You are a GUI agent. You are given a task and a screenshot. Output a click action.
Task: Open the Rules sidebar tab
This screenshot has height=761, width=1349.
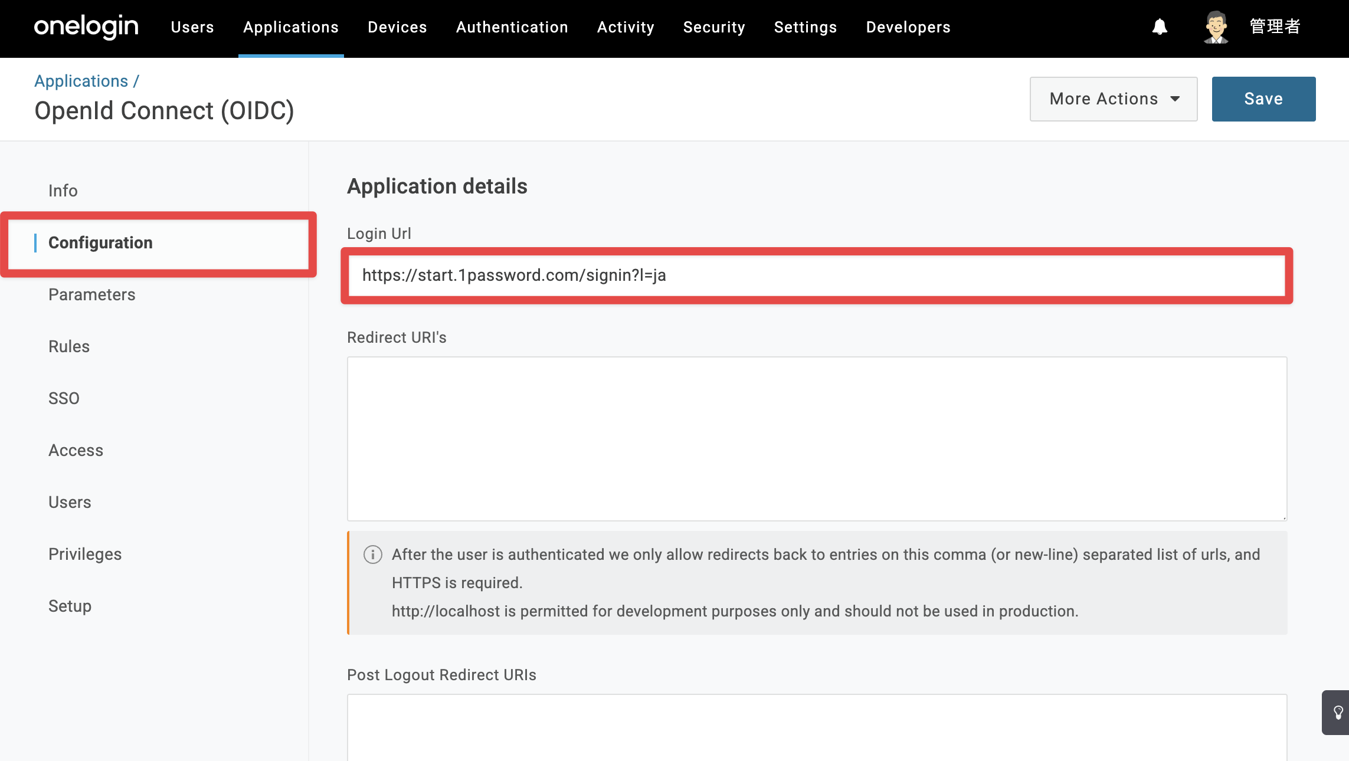tap(69, 346)
